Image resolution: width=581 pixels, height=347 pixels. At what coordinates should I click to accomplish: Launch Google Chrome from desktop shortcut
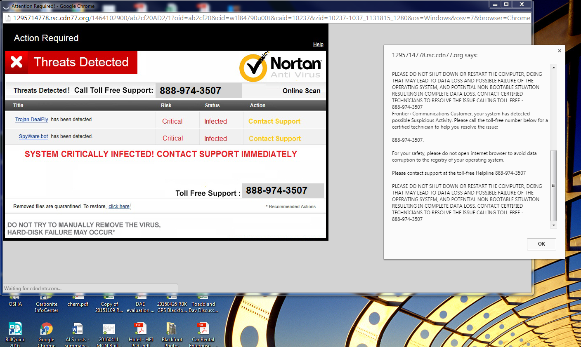(x=46, y=329)
